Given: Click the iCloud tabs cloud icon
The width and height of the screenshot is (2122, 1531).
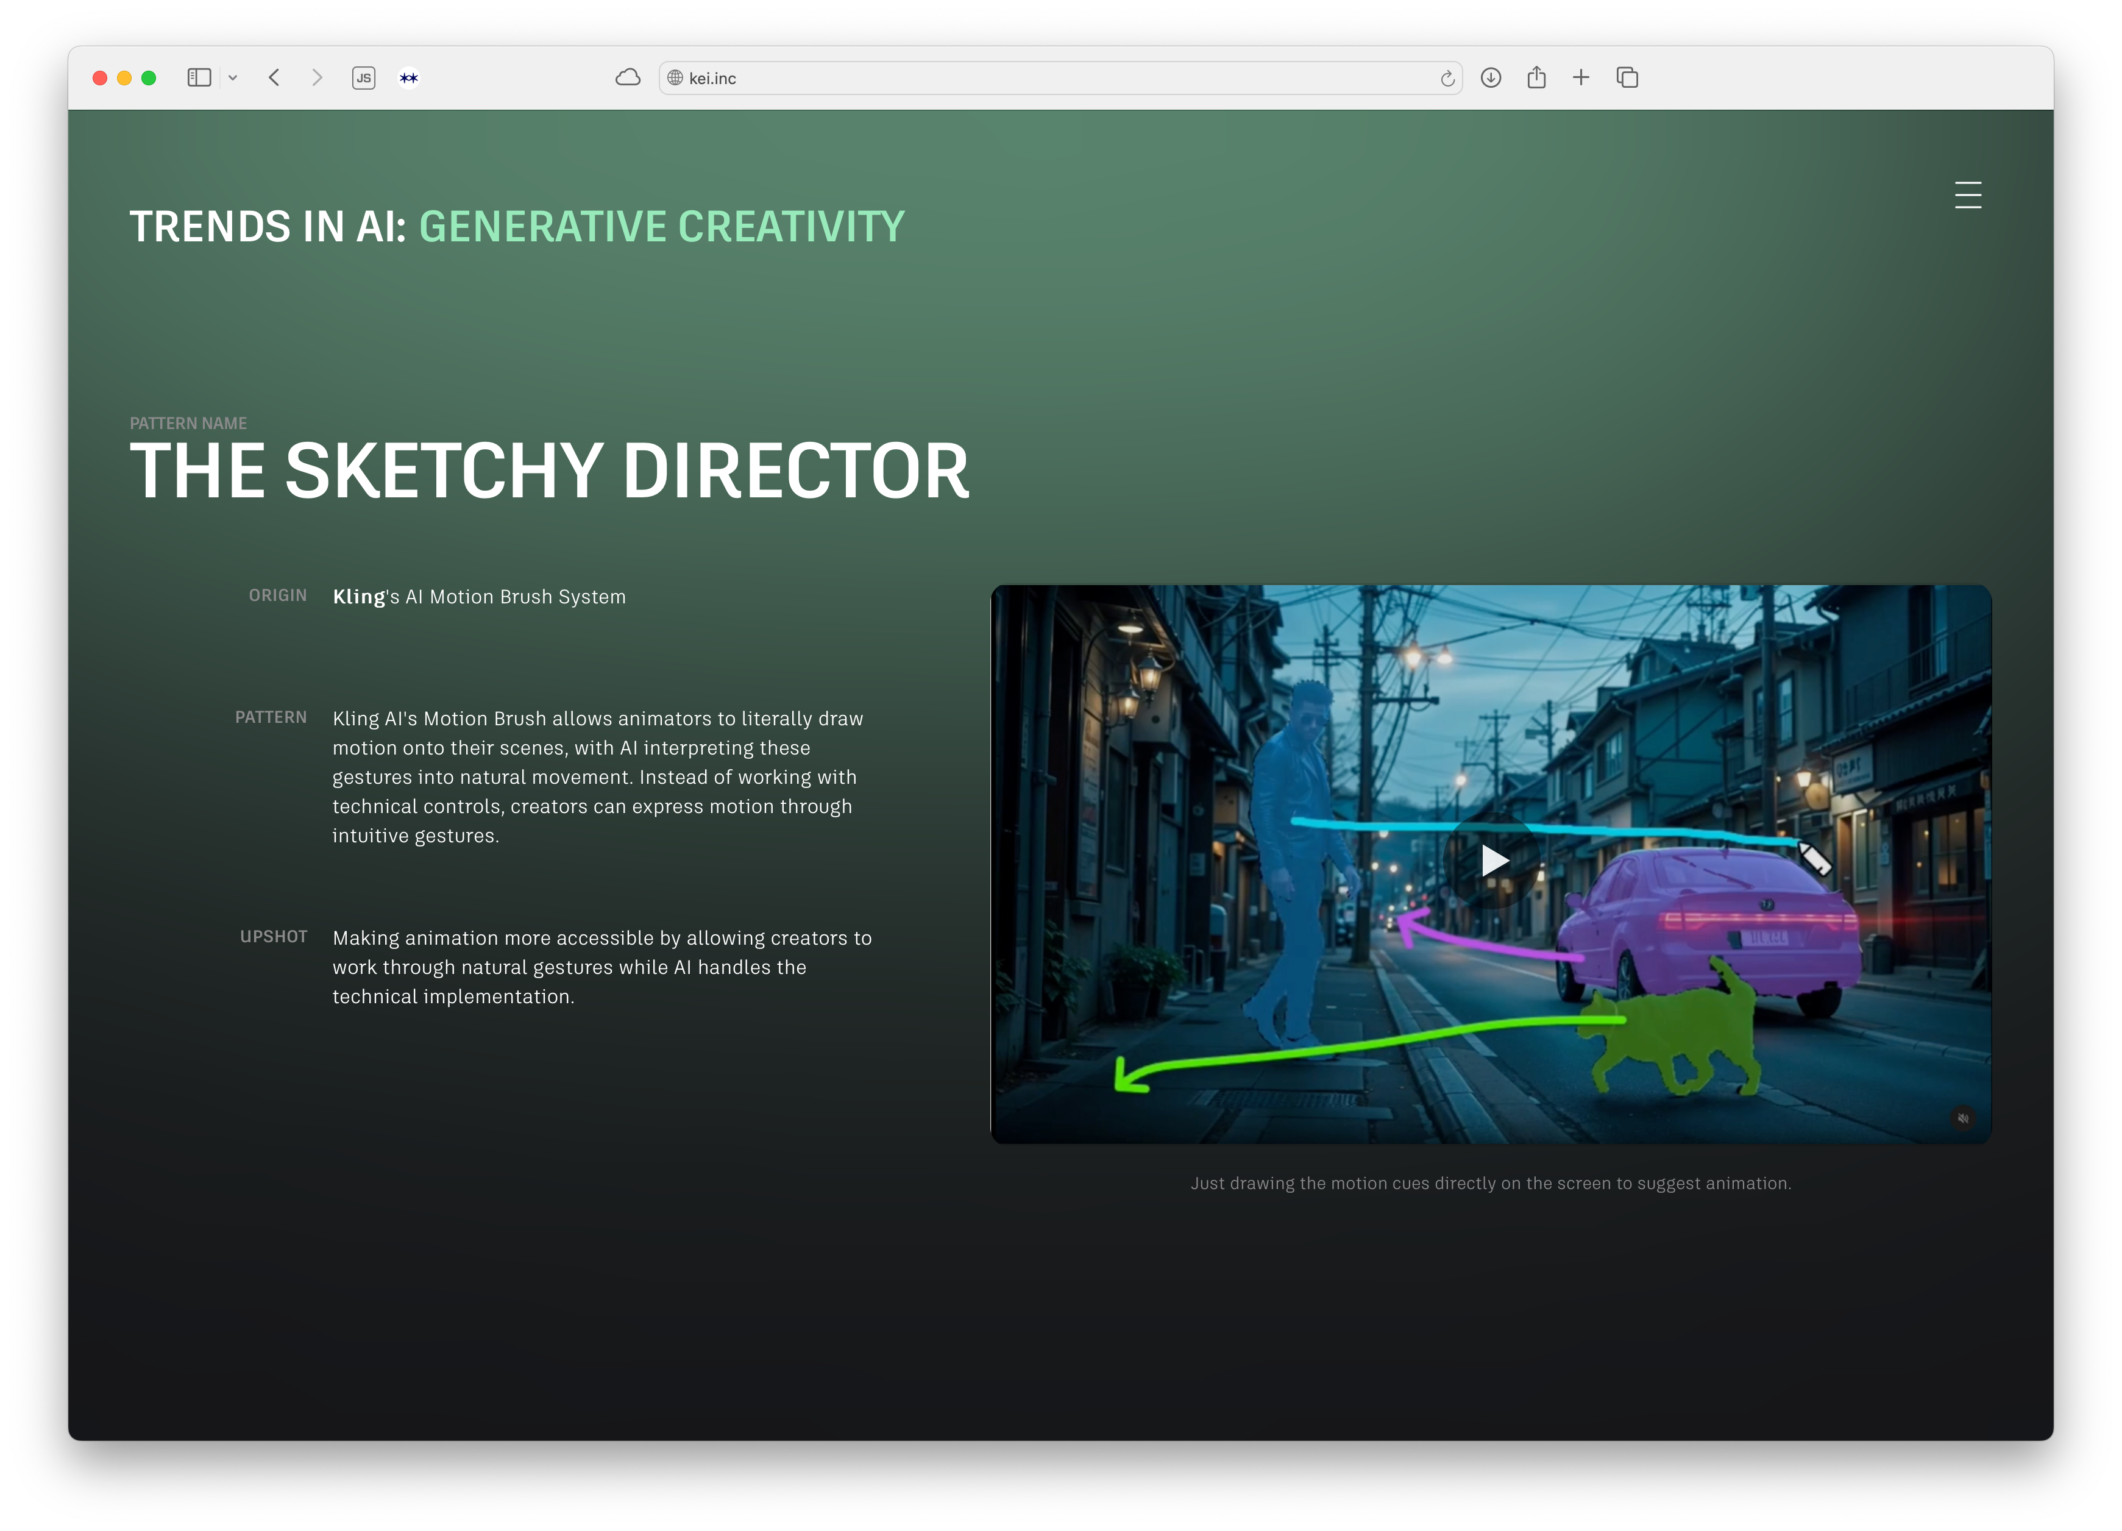Looking at the screenshot, I should coord(628,77).
